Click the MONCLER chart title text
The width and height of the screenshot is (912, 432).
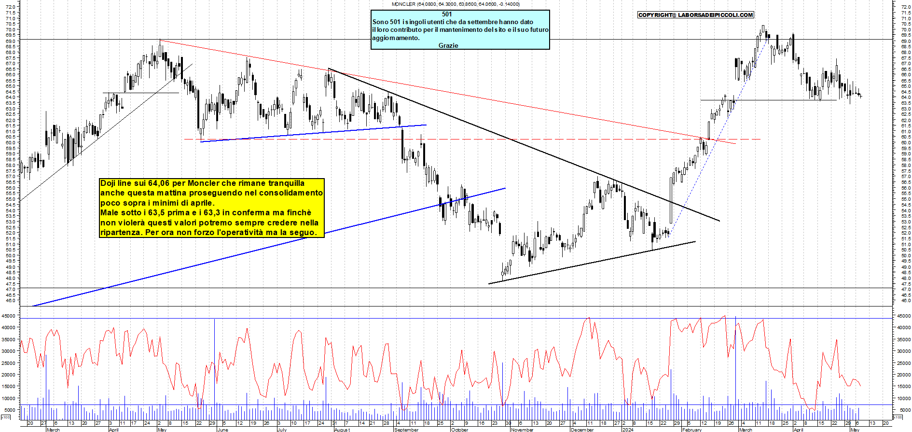(x=456, y=4)
